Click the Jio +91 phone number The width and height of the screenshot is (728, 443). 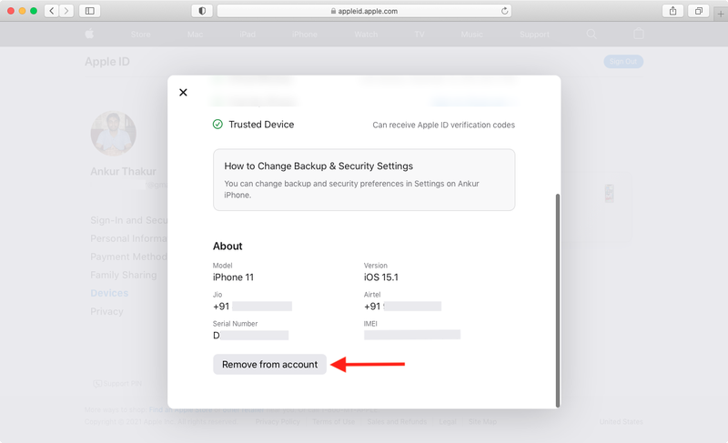click(x=252, y=307)
